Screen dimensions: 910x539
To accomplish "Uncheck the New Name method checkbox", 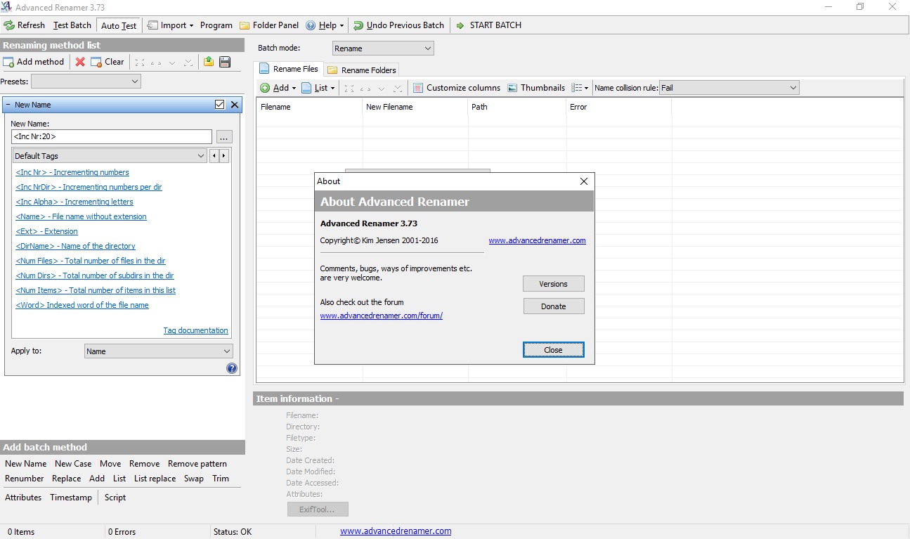I will pos(219,105).
